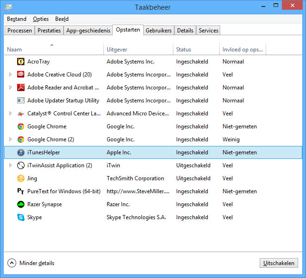Click Uitgeschakeld status in the Jing row
The image size is (306, 278).
(193, 178)
